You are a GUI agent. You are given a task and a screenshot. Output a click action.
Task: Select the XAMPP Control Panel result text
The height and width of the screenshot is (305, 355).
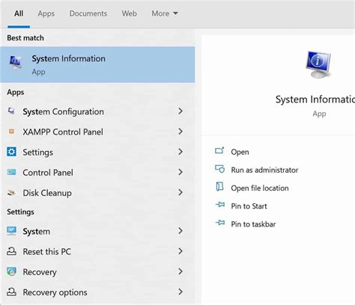coord(63,132)
